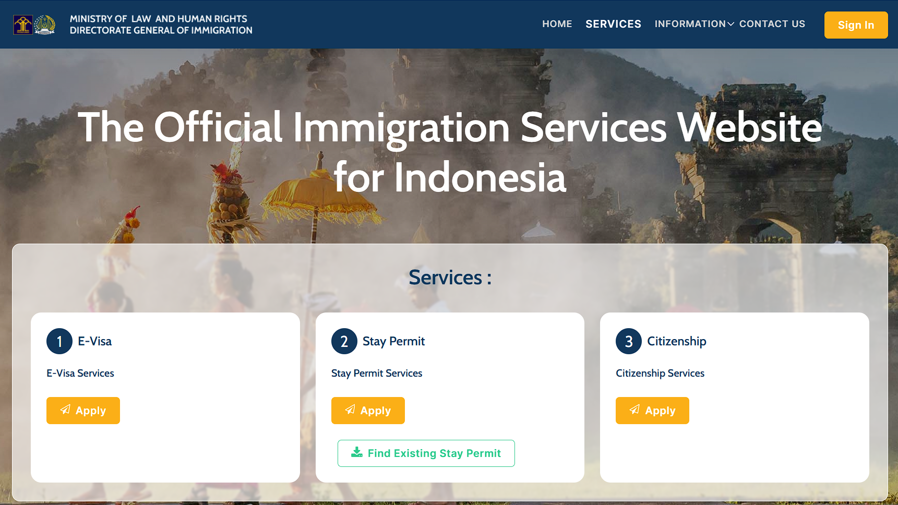Click the Stay Permit Services description text

[x=377, y=373]
